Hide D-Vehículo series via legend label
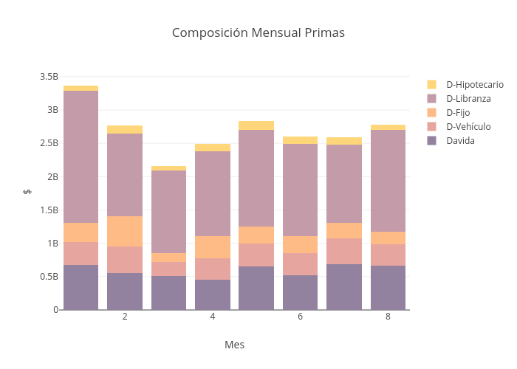Image resolution: width=517 pixels, height=369 pixels. [x=468, y=126]
